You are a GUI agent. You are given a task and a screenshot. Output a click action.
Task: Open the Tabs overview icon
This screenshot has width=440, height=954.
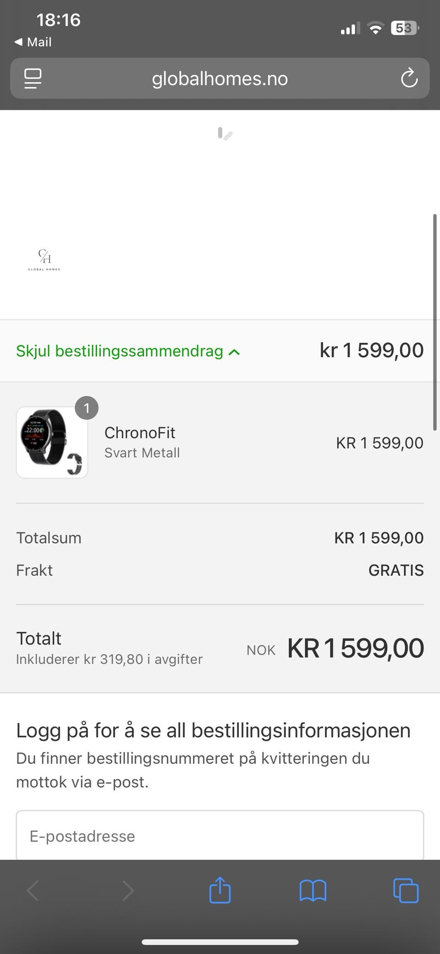pyautogui.click(x=406, y=891)
